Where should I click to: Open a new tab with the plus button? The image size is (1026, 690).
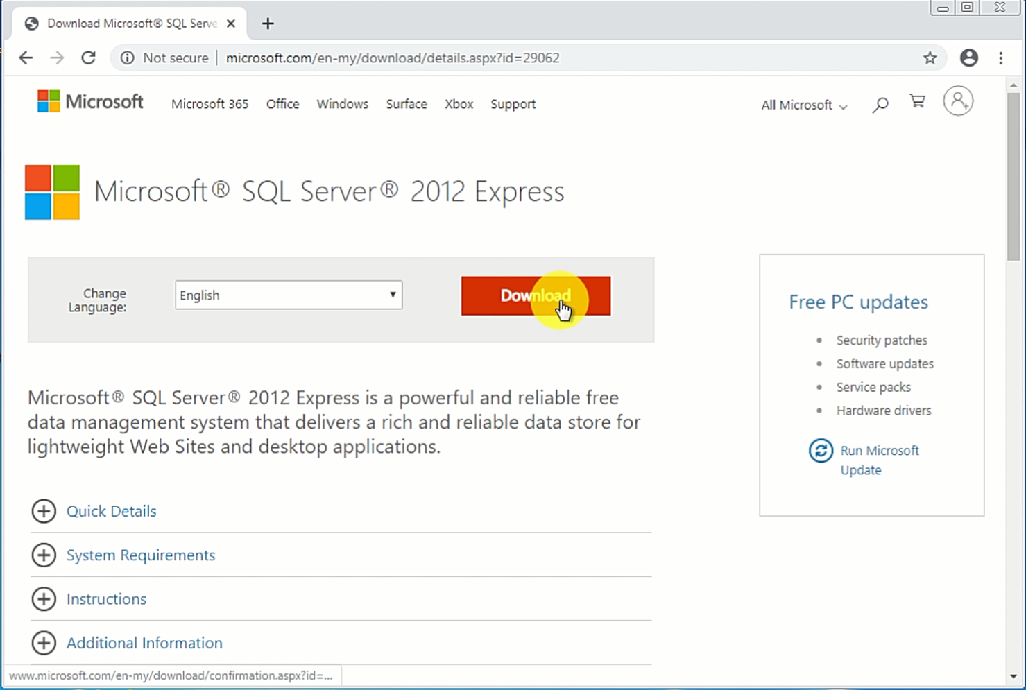(268, 24)
